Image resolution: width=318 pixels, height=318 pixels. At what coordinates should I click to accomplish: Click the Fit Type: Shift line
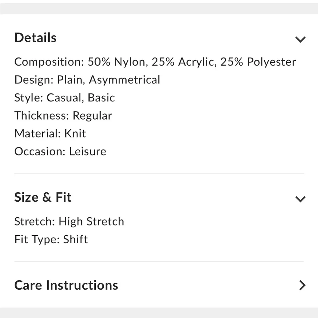coord(51,239)
